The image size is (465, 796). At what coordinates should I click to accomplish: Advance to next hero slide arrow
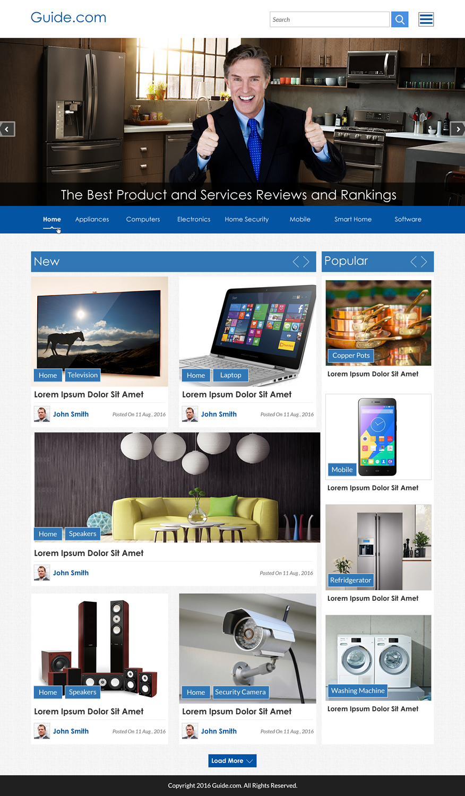(458, 129)
